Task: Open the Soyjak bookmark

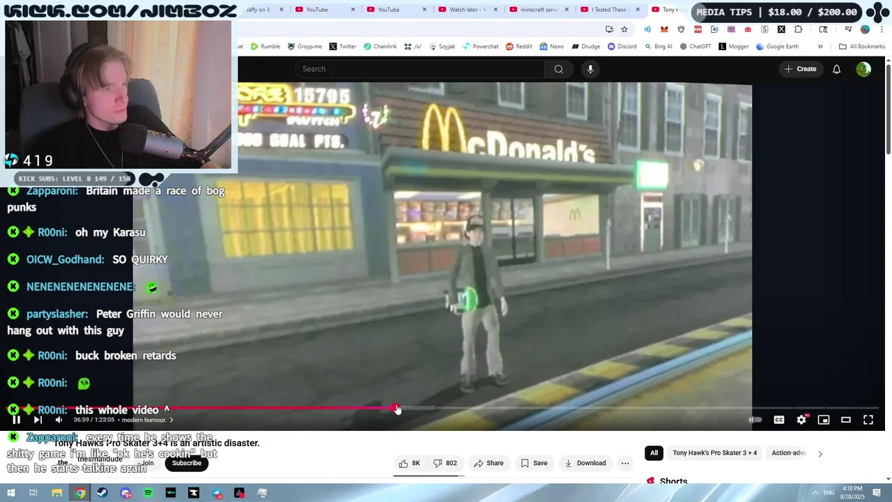Action: [442, 47]
